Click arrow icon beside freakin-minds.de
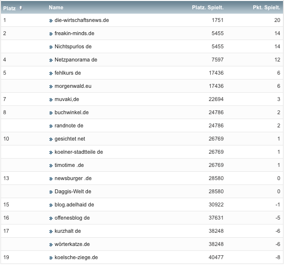This screenshot has height=265, width=284. tap(51, 34)
